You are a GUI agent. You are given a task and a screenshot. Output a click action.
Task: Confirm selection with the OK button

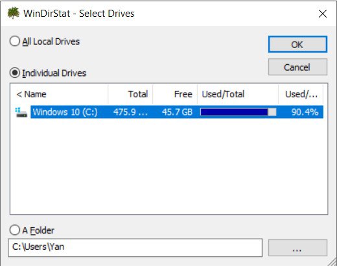(297, 44)
